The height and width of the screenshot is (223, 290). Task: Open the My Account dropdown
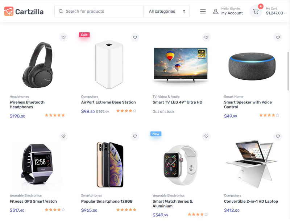click(232, 13)
